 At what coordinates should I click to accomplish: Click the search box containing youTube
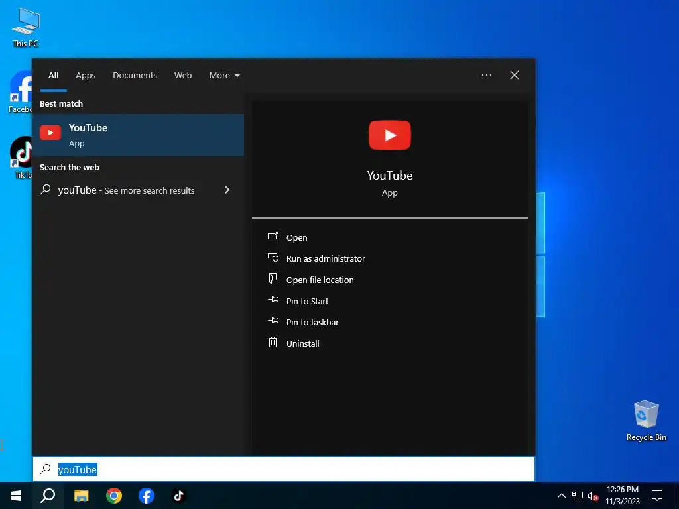coord(284,469)
